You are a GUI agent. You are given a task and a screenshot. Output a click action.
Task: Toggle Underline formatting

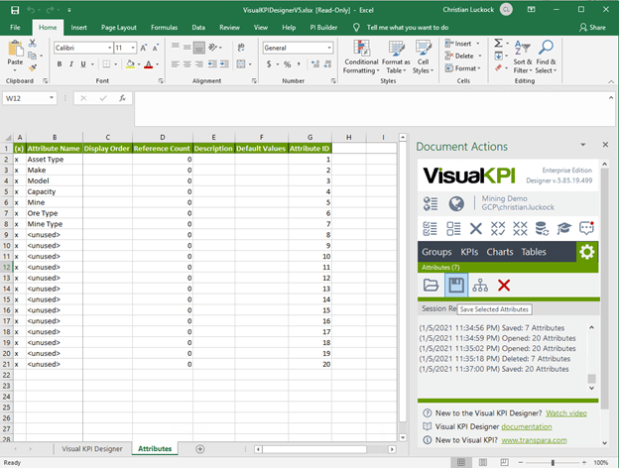point(83,63)
